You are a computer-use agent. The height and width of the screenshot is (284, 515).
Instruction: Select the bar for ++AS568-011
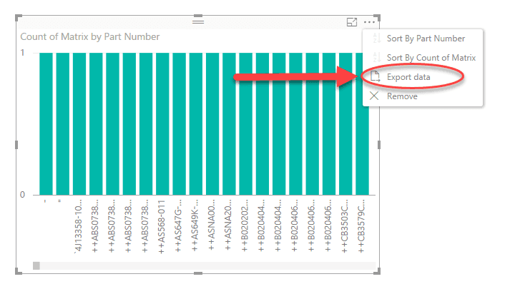coord(162,124)
